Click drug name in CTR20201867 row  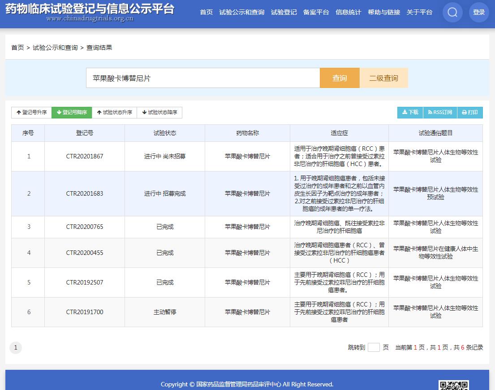pos(247,156)
